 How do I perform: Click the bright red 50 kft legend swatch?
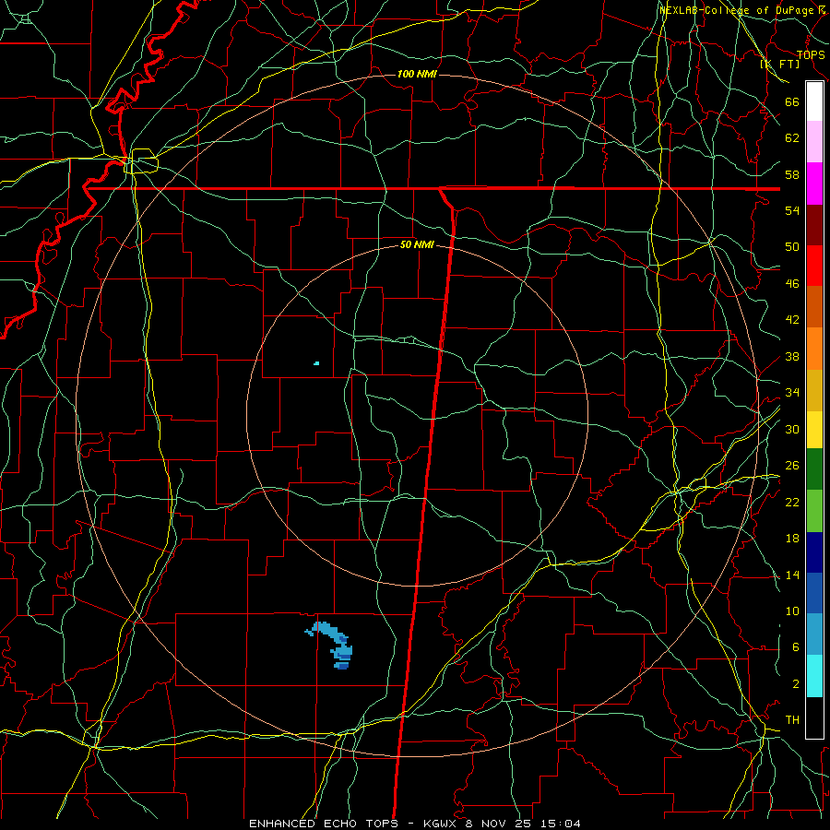click(x=814, y=266)
